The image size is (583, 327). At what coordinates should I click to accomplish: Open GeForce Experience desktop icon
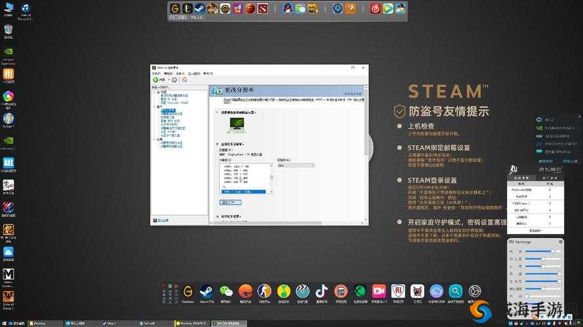pyautogui.click(x=8, y=55)
